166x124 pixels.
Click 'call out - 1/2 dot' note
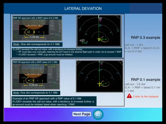pos(135,84)
